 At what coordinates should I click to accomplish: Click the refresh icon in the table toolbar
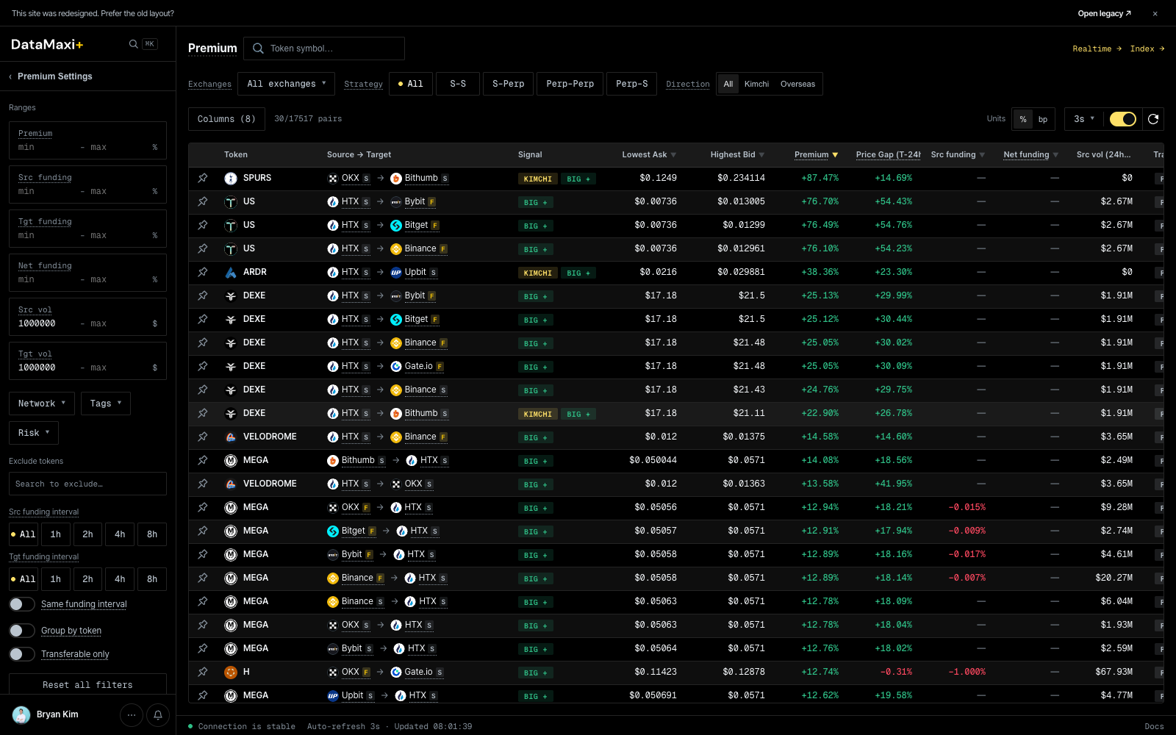(x=1153, y=119)
